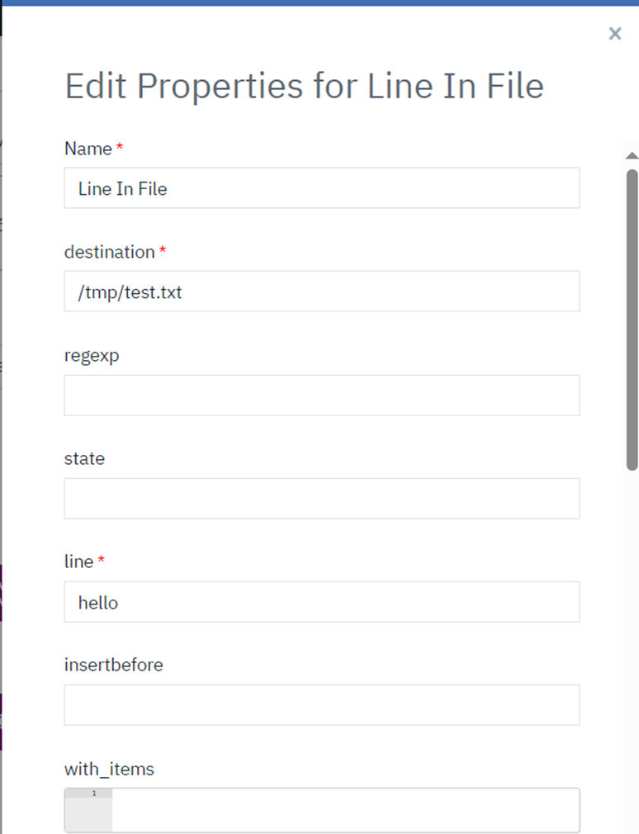The width and height of the screenshot is (639, 834).
Task: Click the insertbefore label text
Action: pyautogui.click(x=114, y=665)
